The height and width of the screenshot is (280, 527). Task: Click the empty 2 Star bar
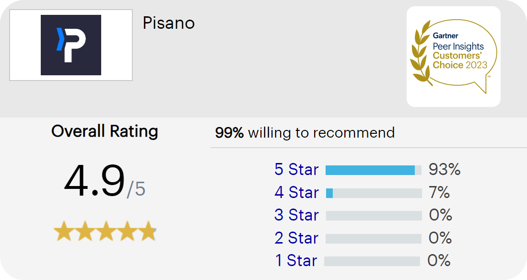374,239
